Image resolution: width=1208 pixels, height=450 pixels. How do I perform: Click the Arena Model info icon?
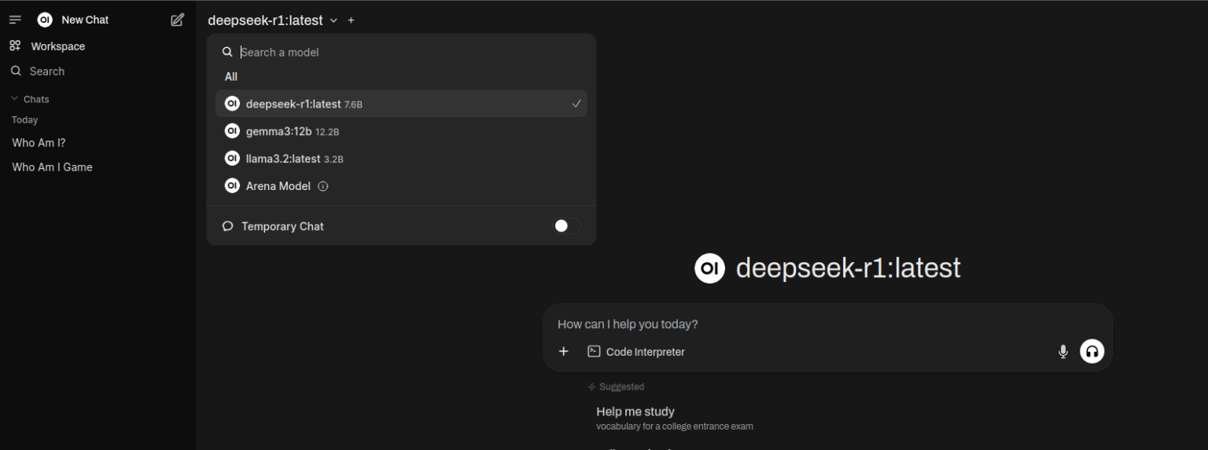323,186
